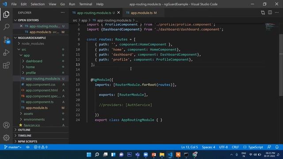This screenshot has width=283, height=159.
Task: Open the Terminal menu
Action: (x=85, y=4)
